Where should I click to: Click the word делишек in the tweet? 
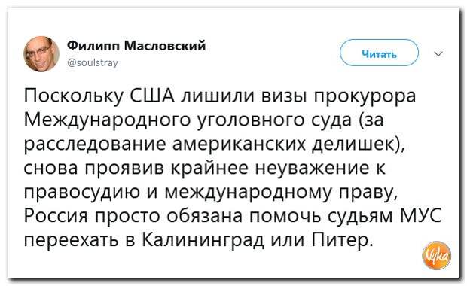click(355, 145)
